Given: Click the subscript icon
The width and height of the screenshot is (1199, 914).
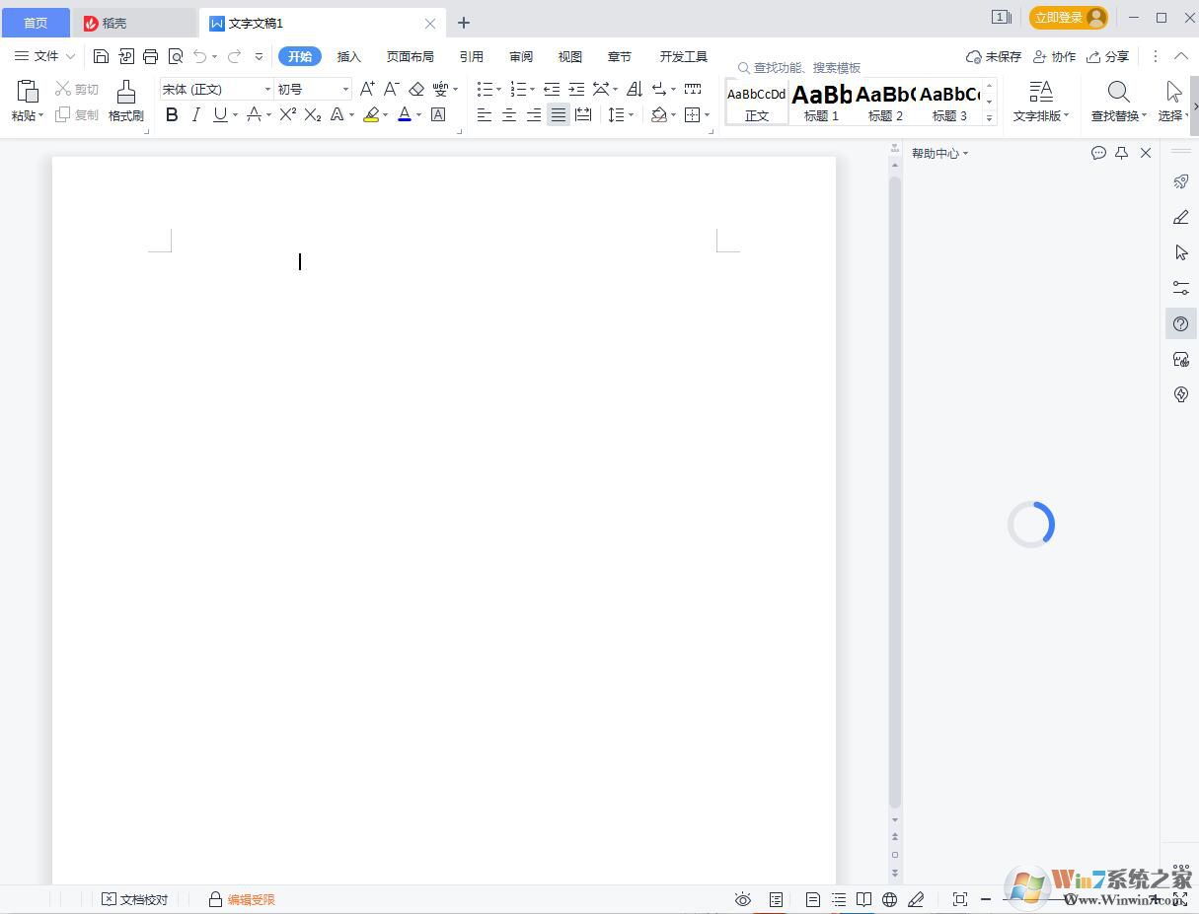Looking at the screenshot, I should [x=312, y=114].
